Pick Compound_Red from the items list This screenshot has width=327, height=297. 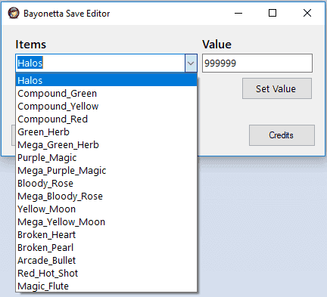[106, 119]
